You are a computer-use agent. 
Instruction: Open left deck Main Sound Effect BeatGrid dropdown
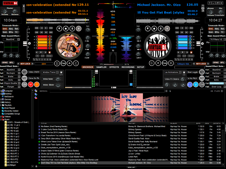click(19, 39)
